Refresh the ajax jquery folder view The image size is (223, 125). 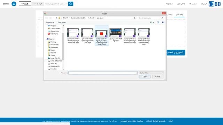pyautogui.click(x=135, y=18)
